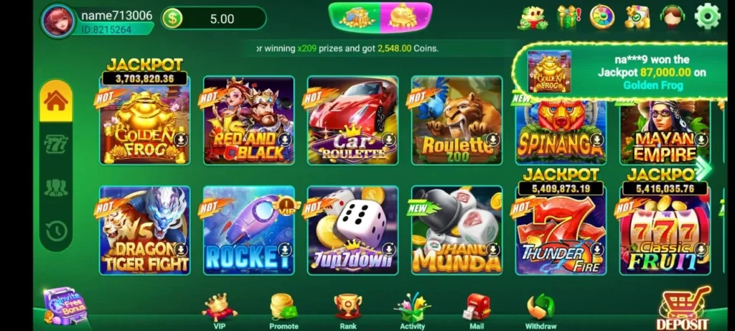Switch to the pink piggy bank toggle

[x=406, y=17]
